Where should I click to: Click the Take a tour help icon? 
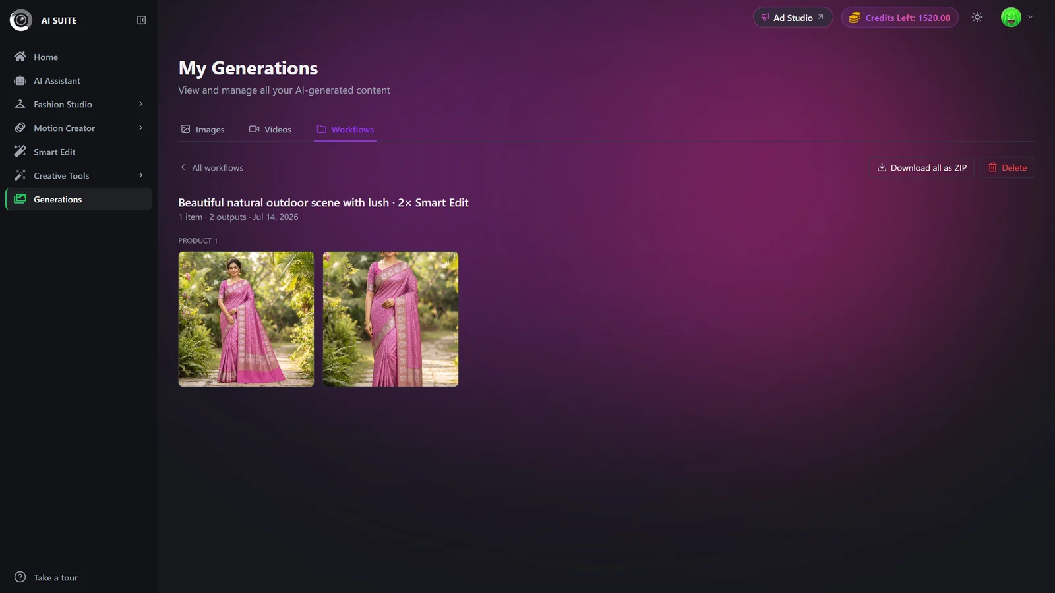point(20,577)
